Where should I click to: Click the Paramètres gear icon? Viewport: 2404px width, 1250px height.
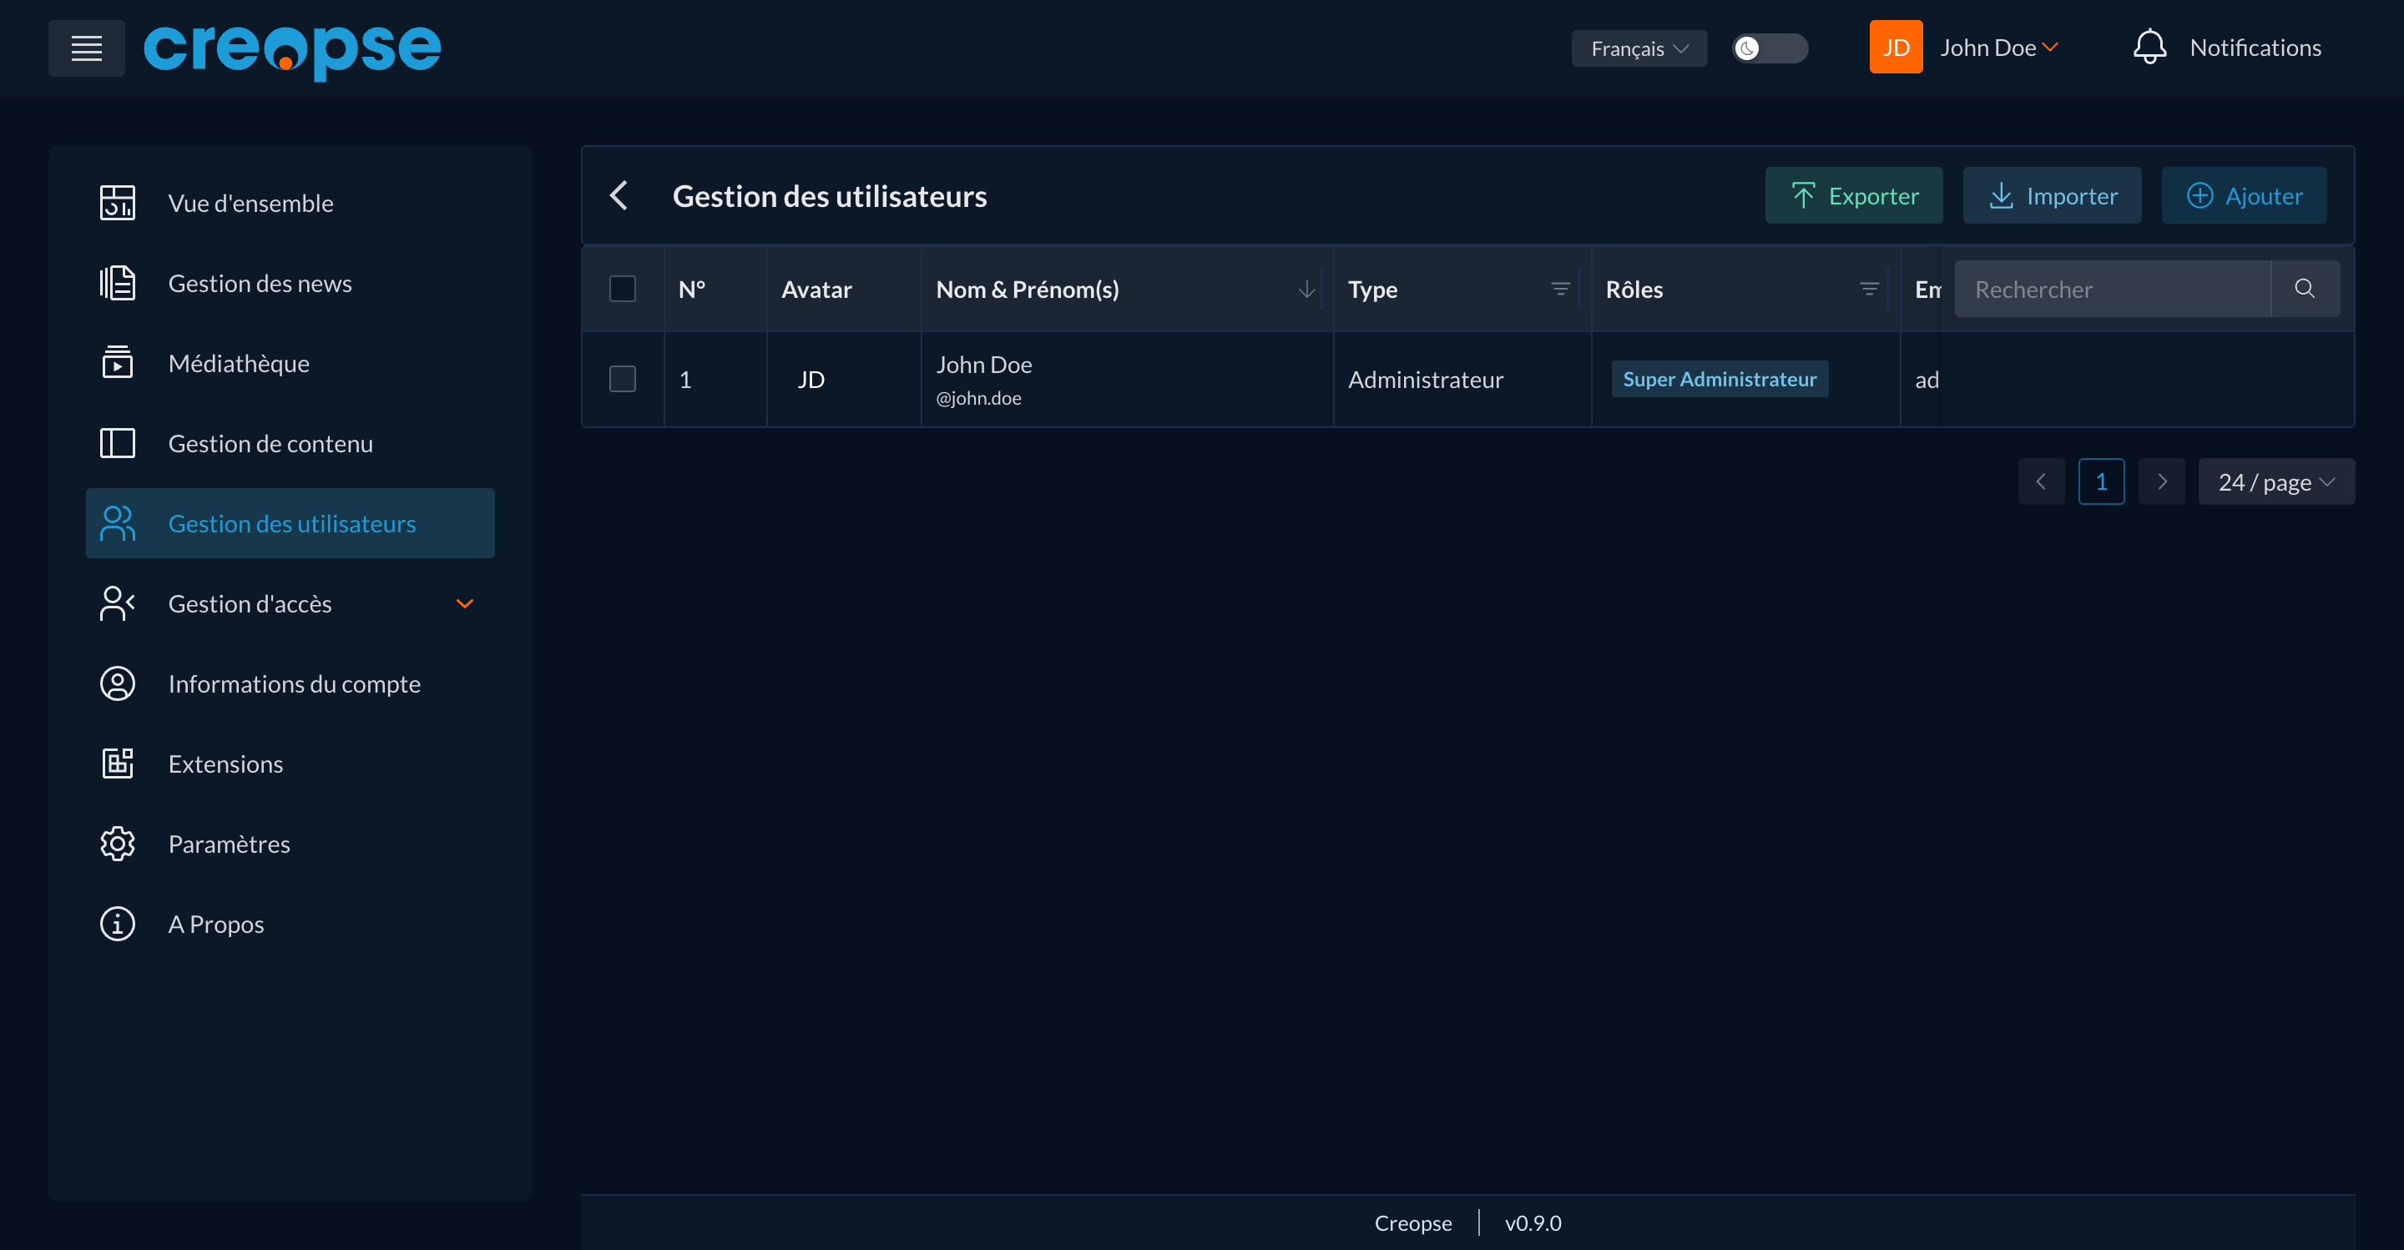(118, 844)
